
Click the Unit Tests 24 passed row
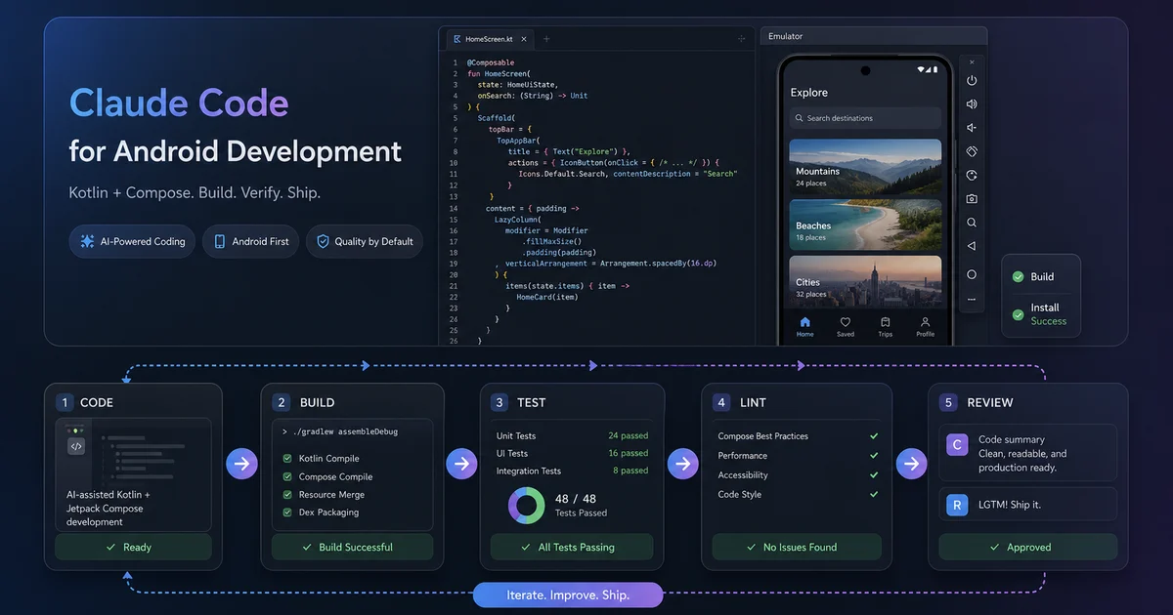pyautogui.click(x=572, y=435)
